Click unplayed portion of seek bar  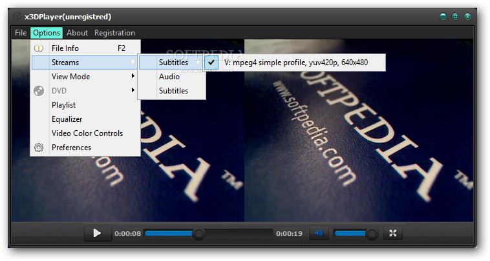[239, 233]
